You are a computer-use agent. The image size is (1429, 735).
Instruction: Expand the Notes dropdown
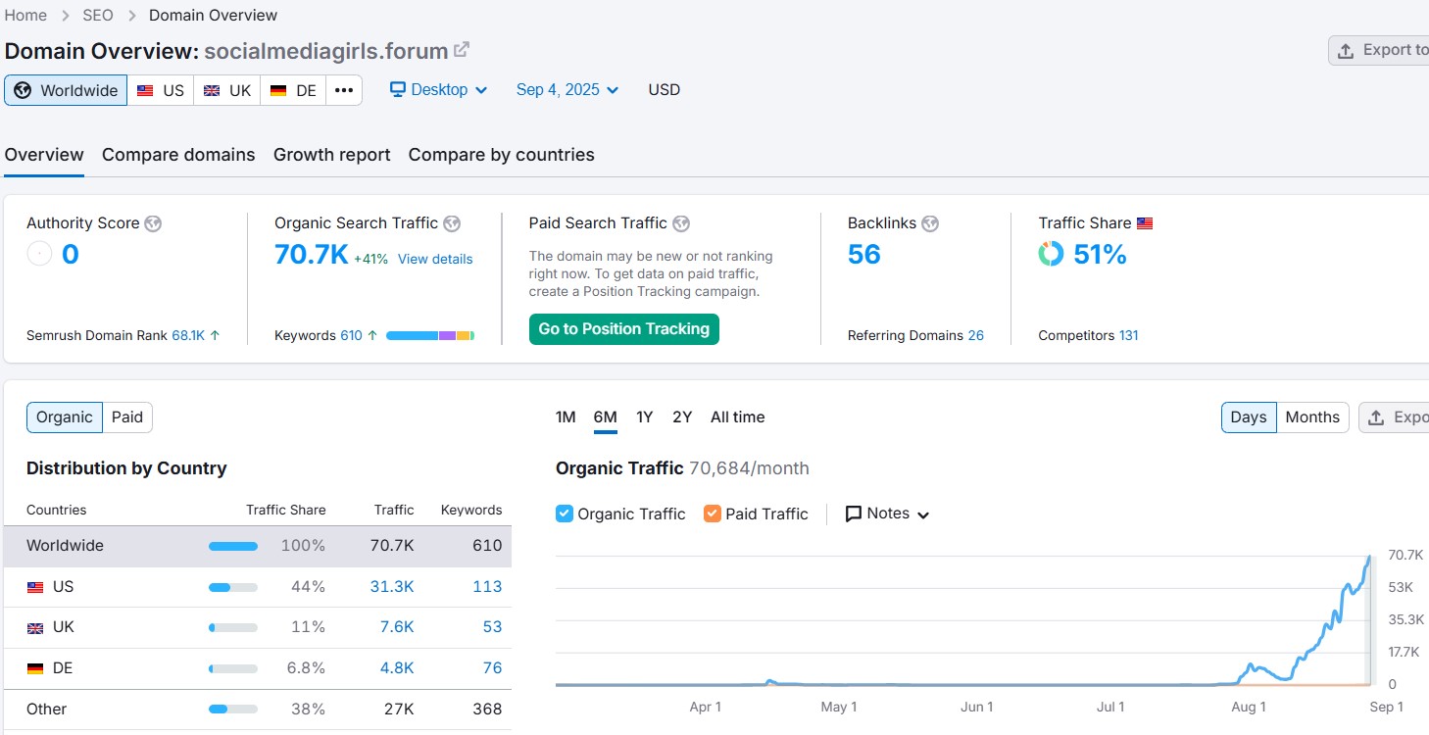click(x=887, y=514)
